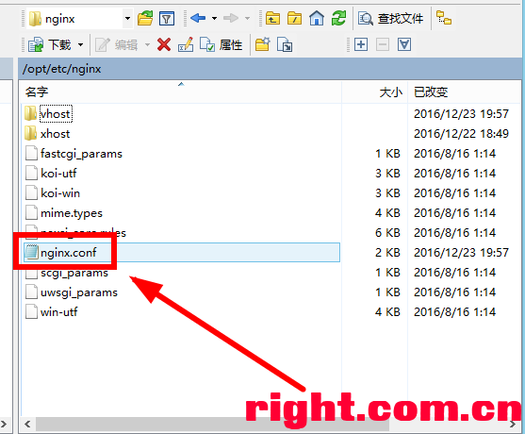Viewport: 525px width, 434px height.
Task: Open the 编辑 dropdown arrow
Action: coord(147,44)
